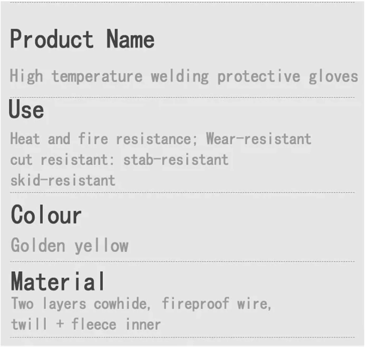Click the word "twill"

click(x=29, y=324)
